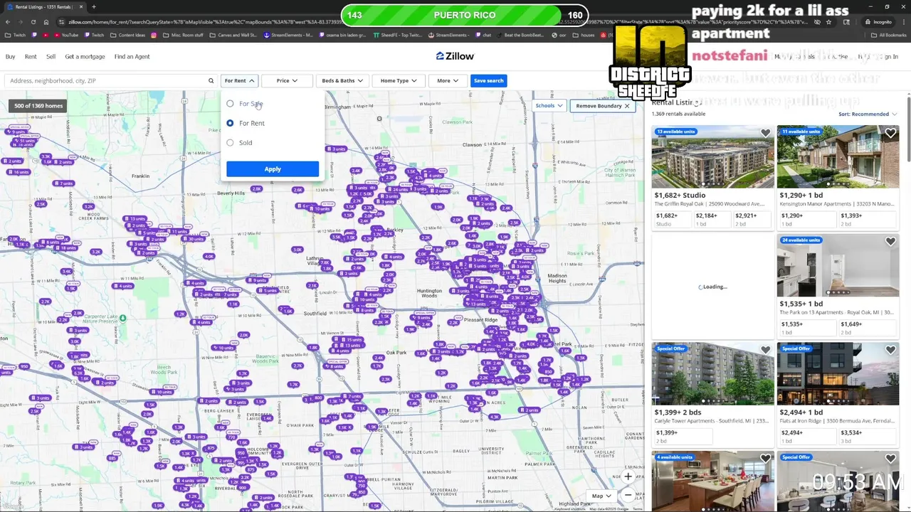Viewport: 911px width, 512px height.
Task: Click the browser home icon
Action: (46, 22)
